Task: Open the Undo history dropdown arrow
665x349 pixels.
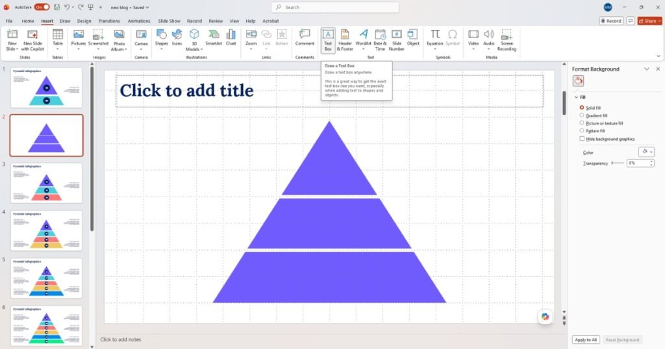Action: [73, 7]
